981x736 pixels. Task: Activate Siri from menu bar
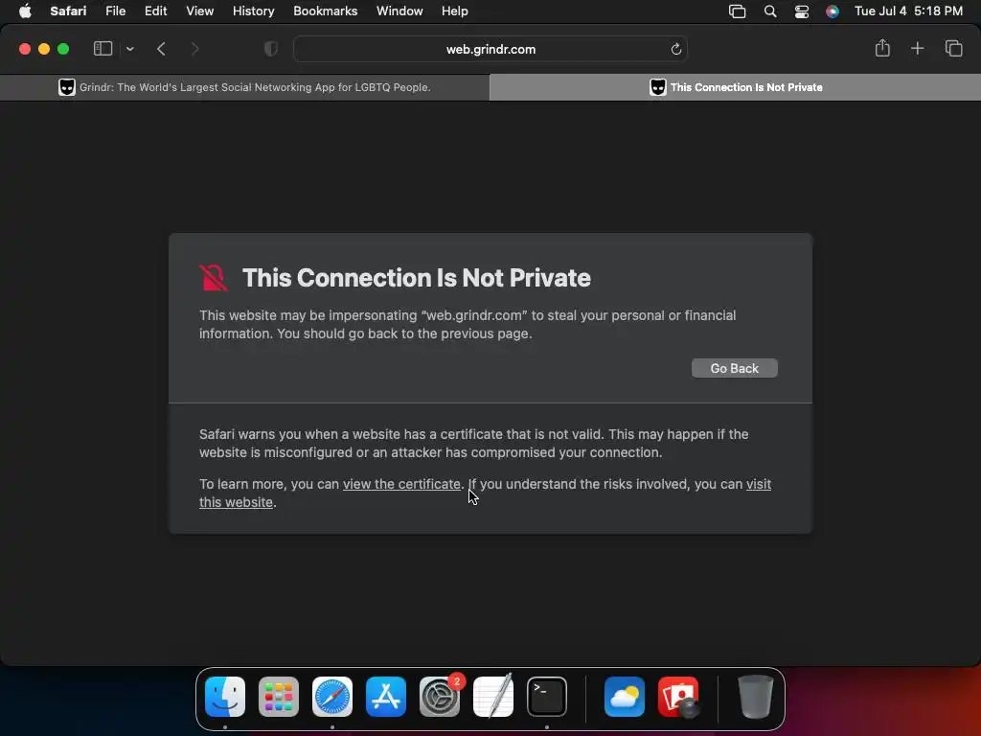click(x=833, y=11)
